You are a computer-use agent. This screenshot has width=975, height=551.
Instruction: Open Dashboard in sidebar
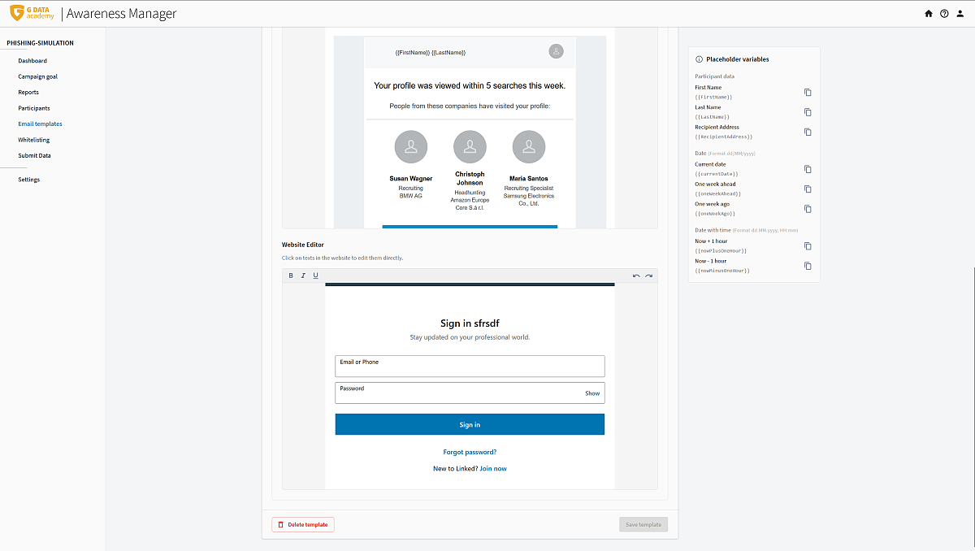(x=32, y=61)
